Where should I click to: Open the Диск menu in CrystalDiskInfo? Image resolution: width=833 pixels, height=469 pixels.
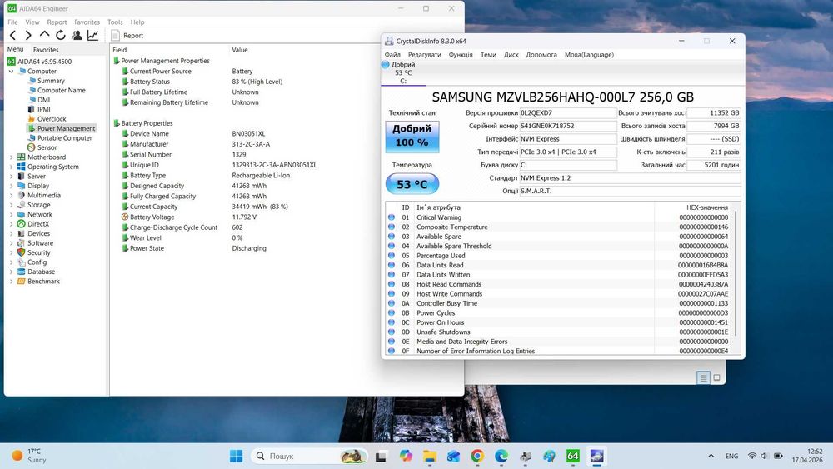[511, 55]
